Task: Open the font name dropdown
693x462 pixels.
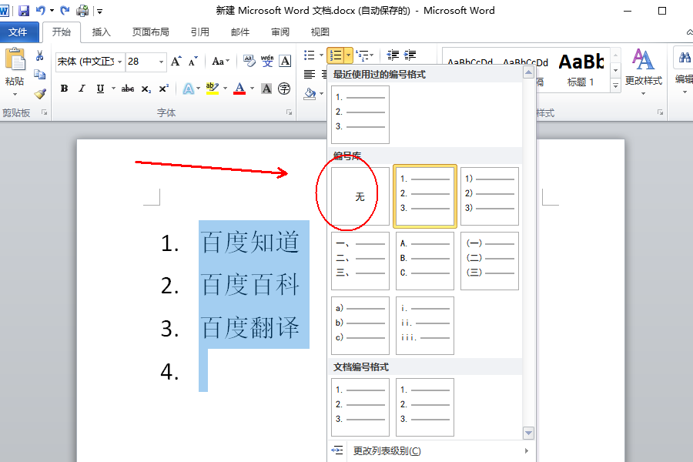Action: tap(120, 62)
